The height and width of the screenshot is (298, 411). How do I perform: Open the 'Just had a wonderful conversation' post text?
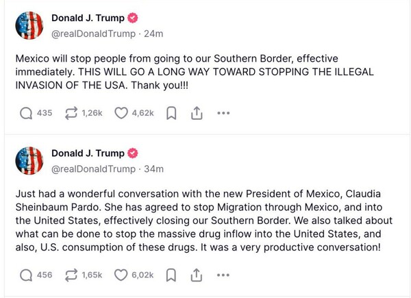coord(204,221)
